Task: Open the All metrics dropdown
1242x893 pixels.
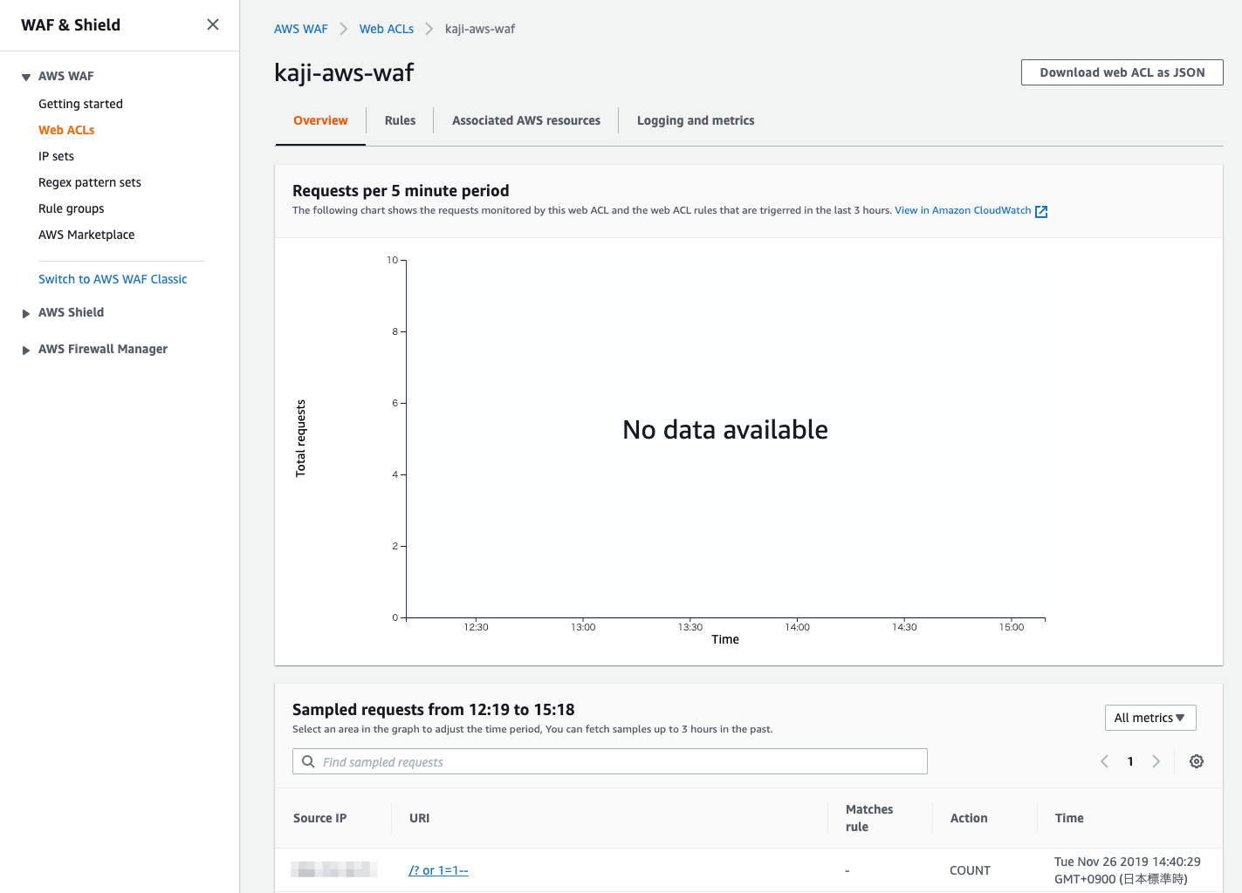Action: (1150, 717)
